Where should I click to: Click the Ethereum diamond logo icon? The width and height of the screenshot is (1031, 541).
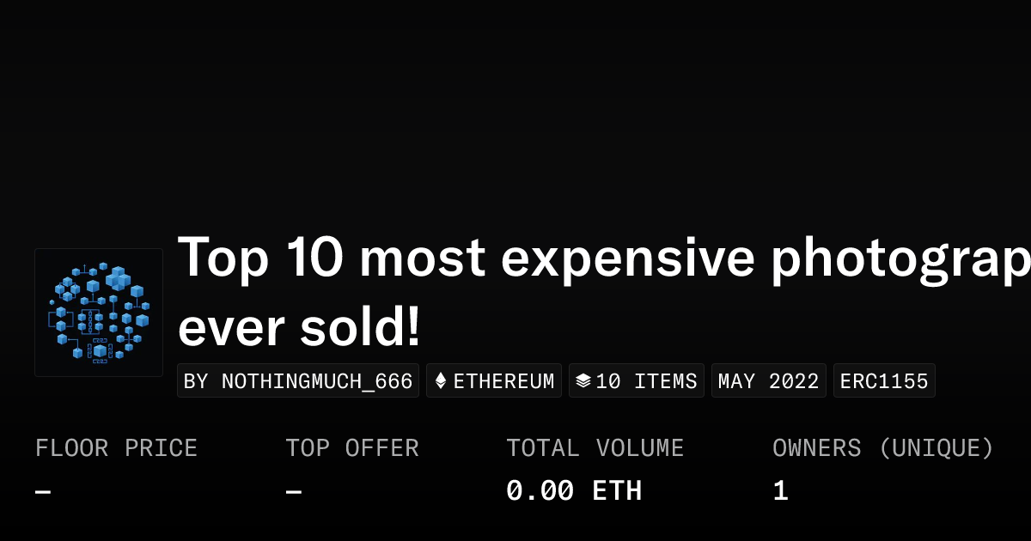pyautogui.click(x=441, y=381)
